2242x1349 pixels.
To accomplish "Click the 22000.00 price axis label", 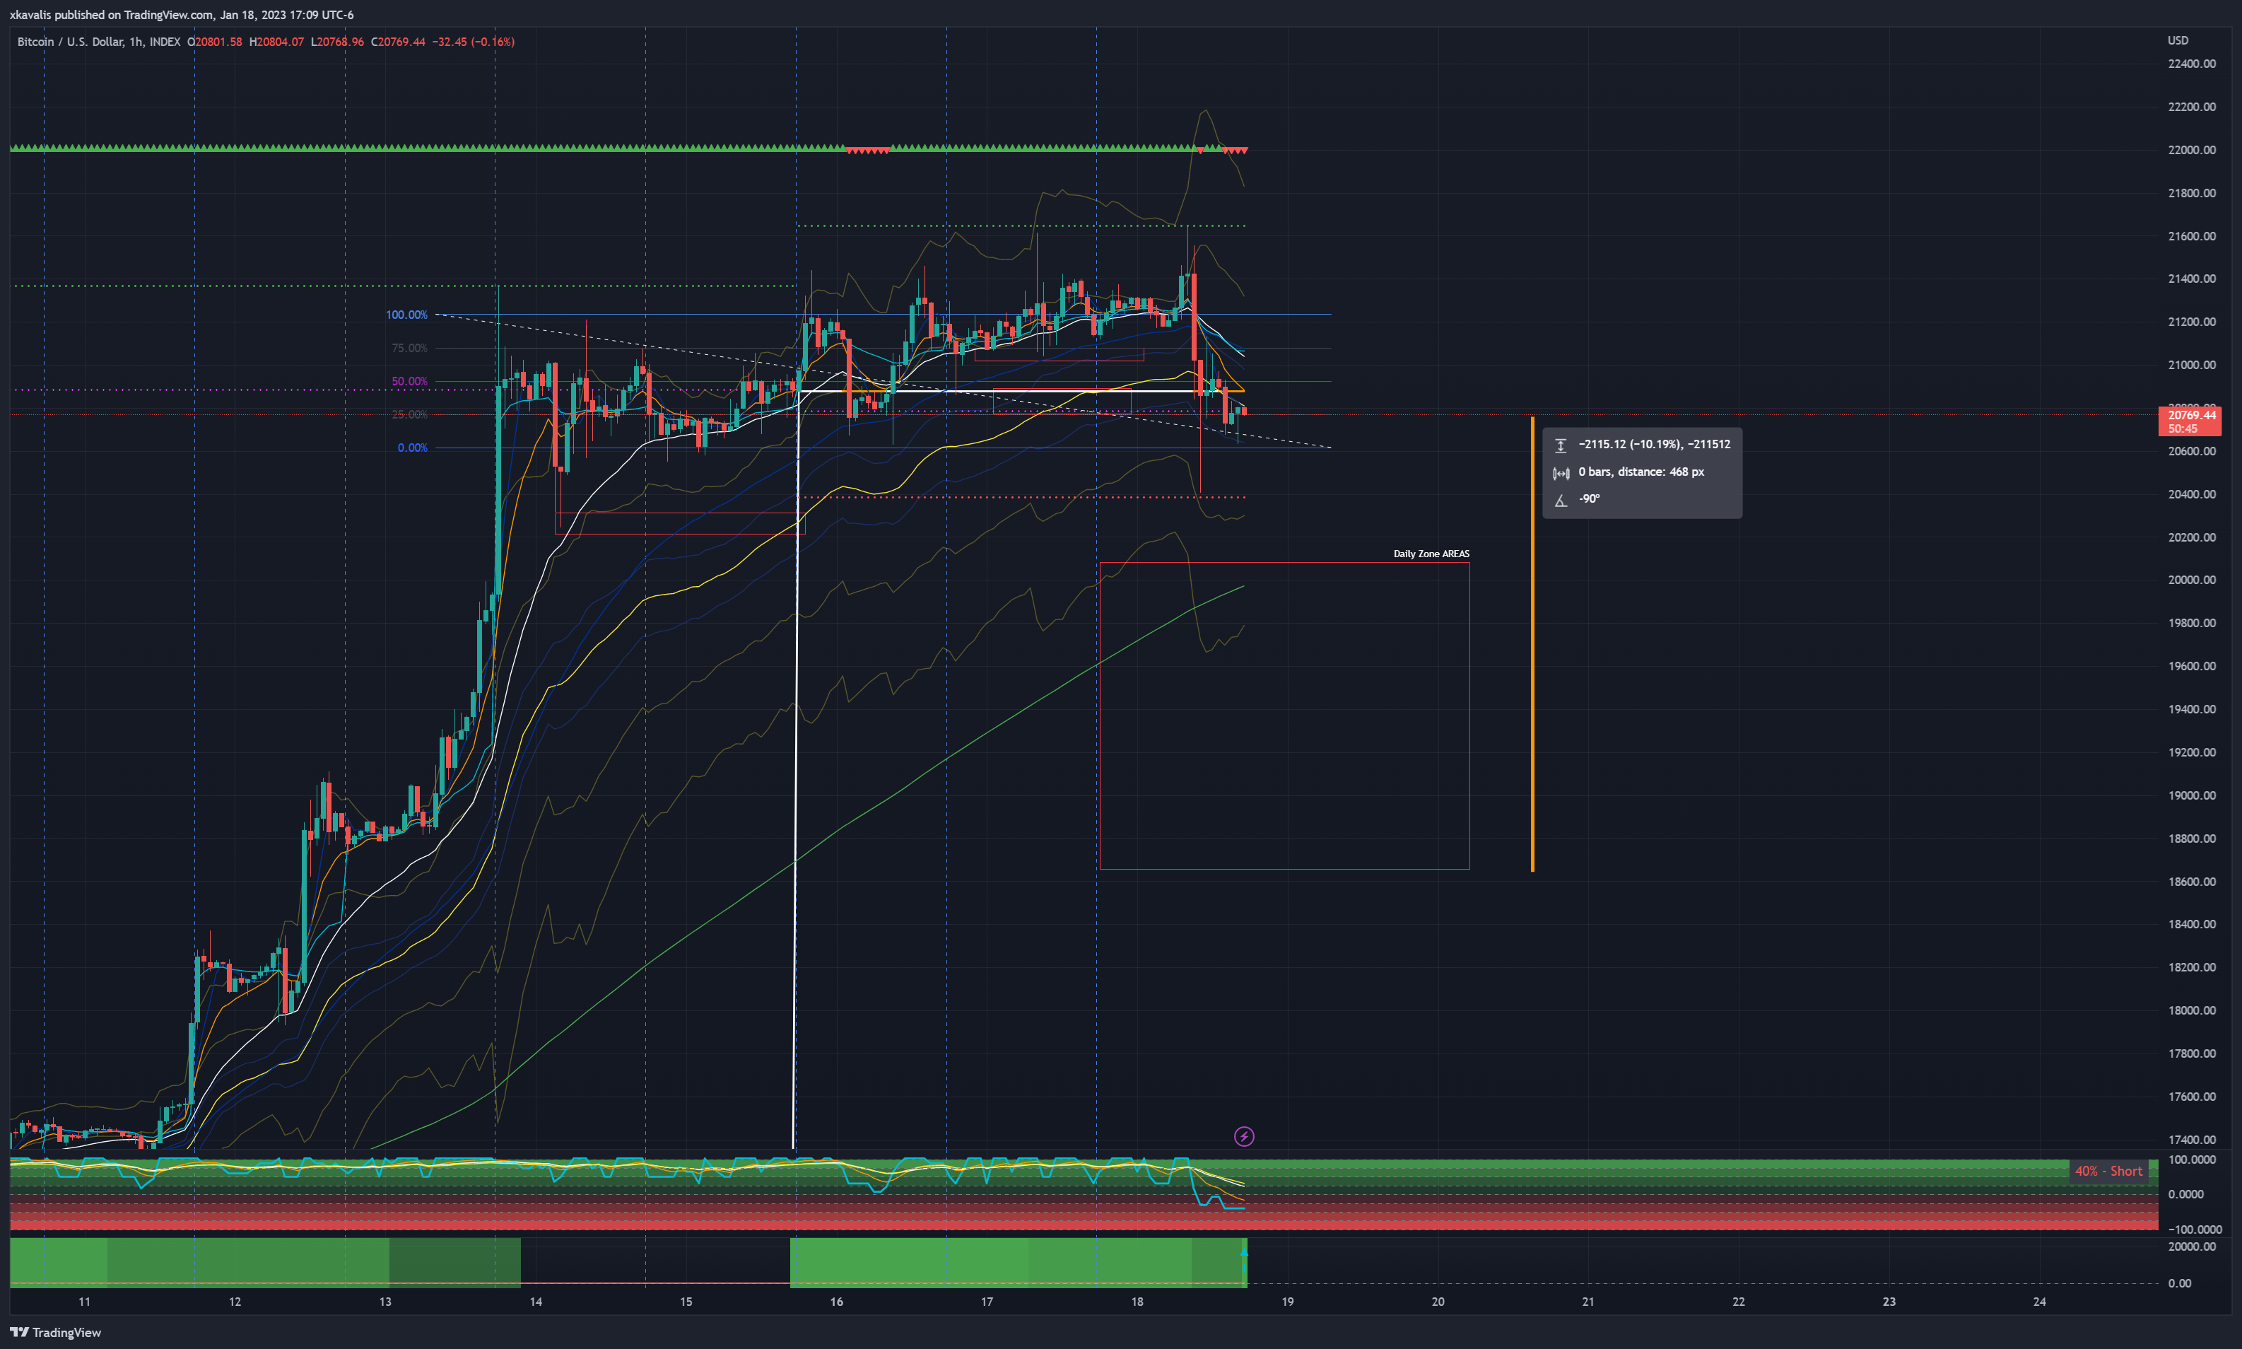I will [2191, 150].
